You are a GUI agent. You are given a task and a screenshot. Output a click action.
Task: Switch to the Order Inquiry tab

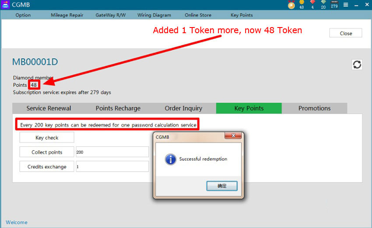pyautogui.click(x=183, y=108)
